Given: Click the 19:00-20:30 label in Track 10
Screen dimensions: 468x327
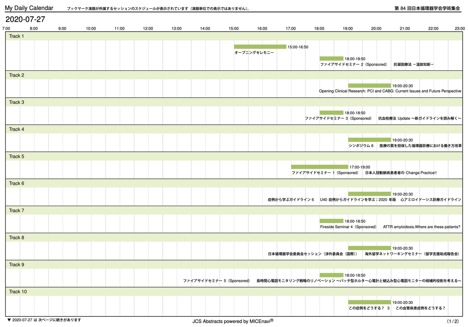Looking at the screenshot, I should pyautogui.click(x=403, y=302).
